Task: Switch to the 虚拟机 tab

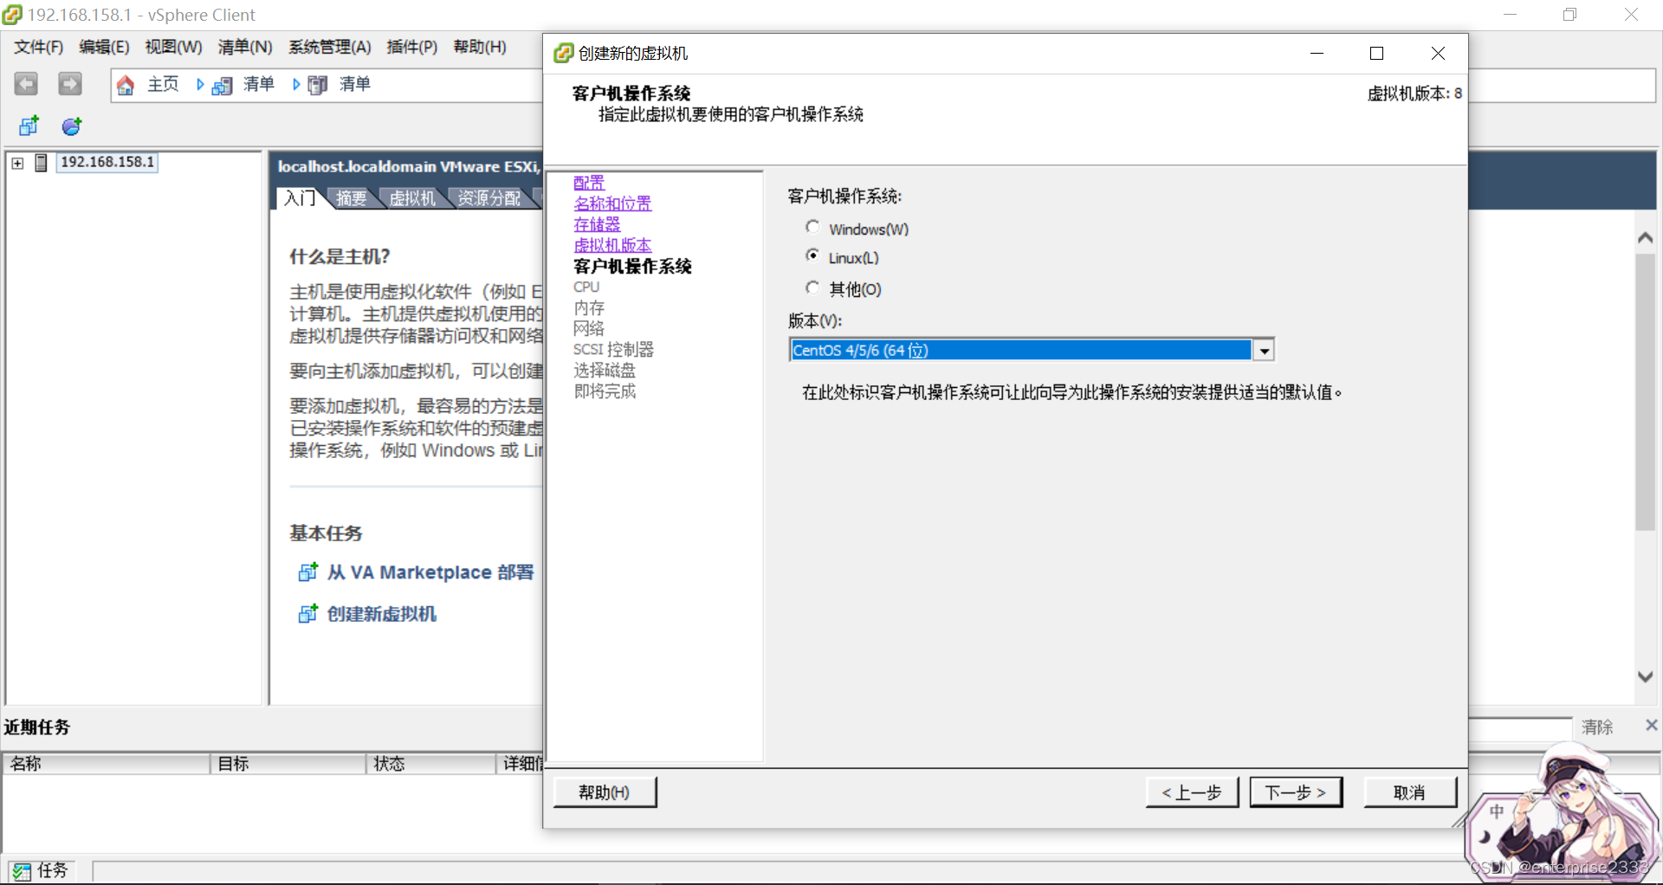Action: pos(412,198)
